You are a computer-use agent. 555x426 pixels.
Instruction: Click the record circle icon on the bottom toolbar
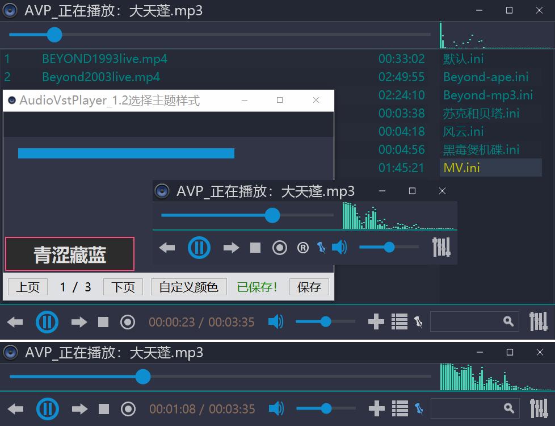click(x=128, y=321)
